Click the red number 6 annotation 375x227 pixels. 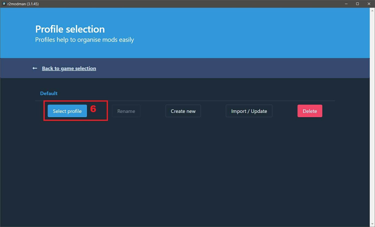[x=93, y=109]
